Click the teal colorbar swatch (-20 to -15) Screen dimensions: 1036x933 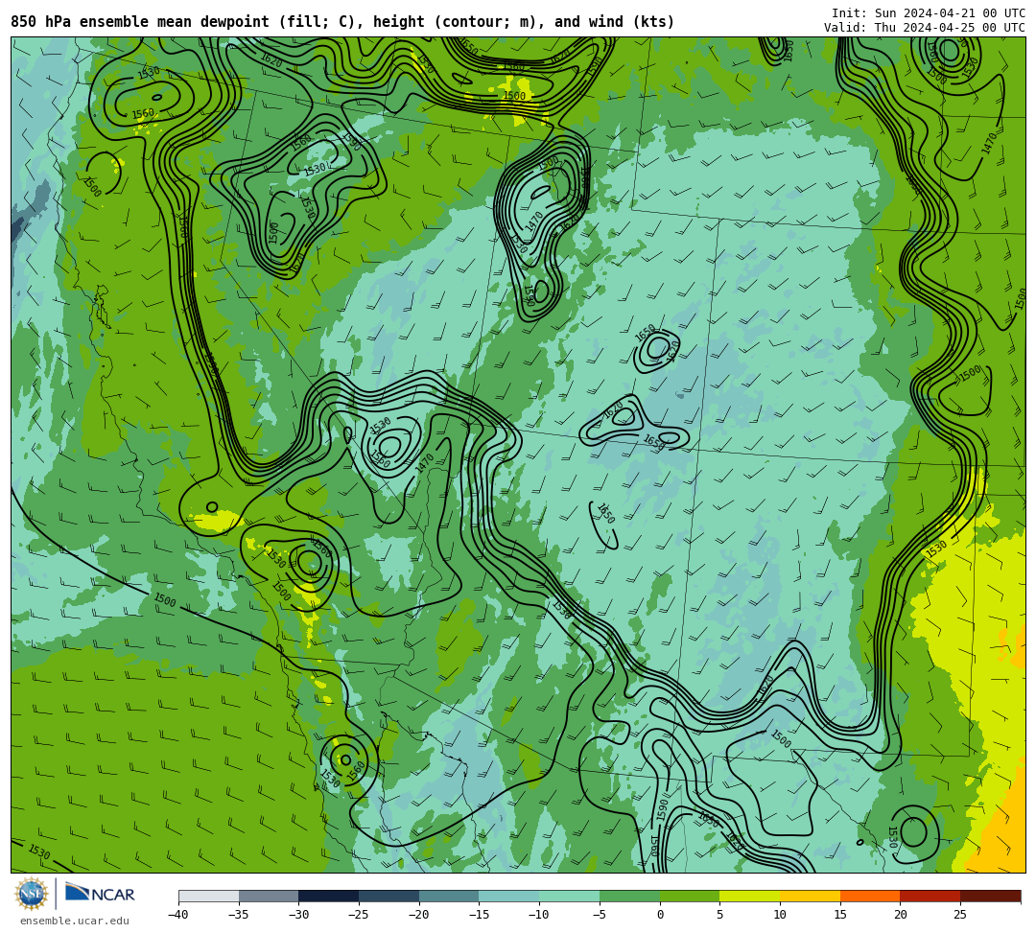point(449,896)
